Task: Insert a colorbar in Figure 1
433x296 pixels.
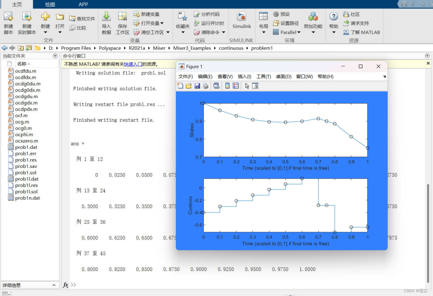Action: coord(227,86)
